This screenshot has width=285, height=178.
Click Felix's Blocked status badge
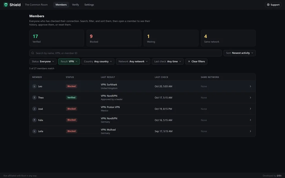pos(72,120)
